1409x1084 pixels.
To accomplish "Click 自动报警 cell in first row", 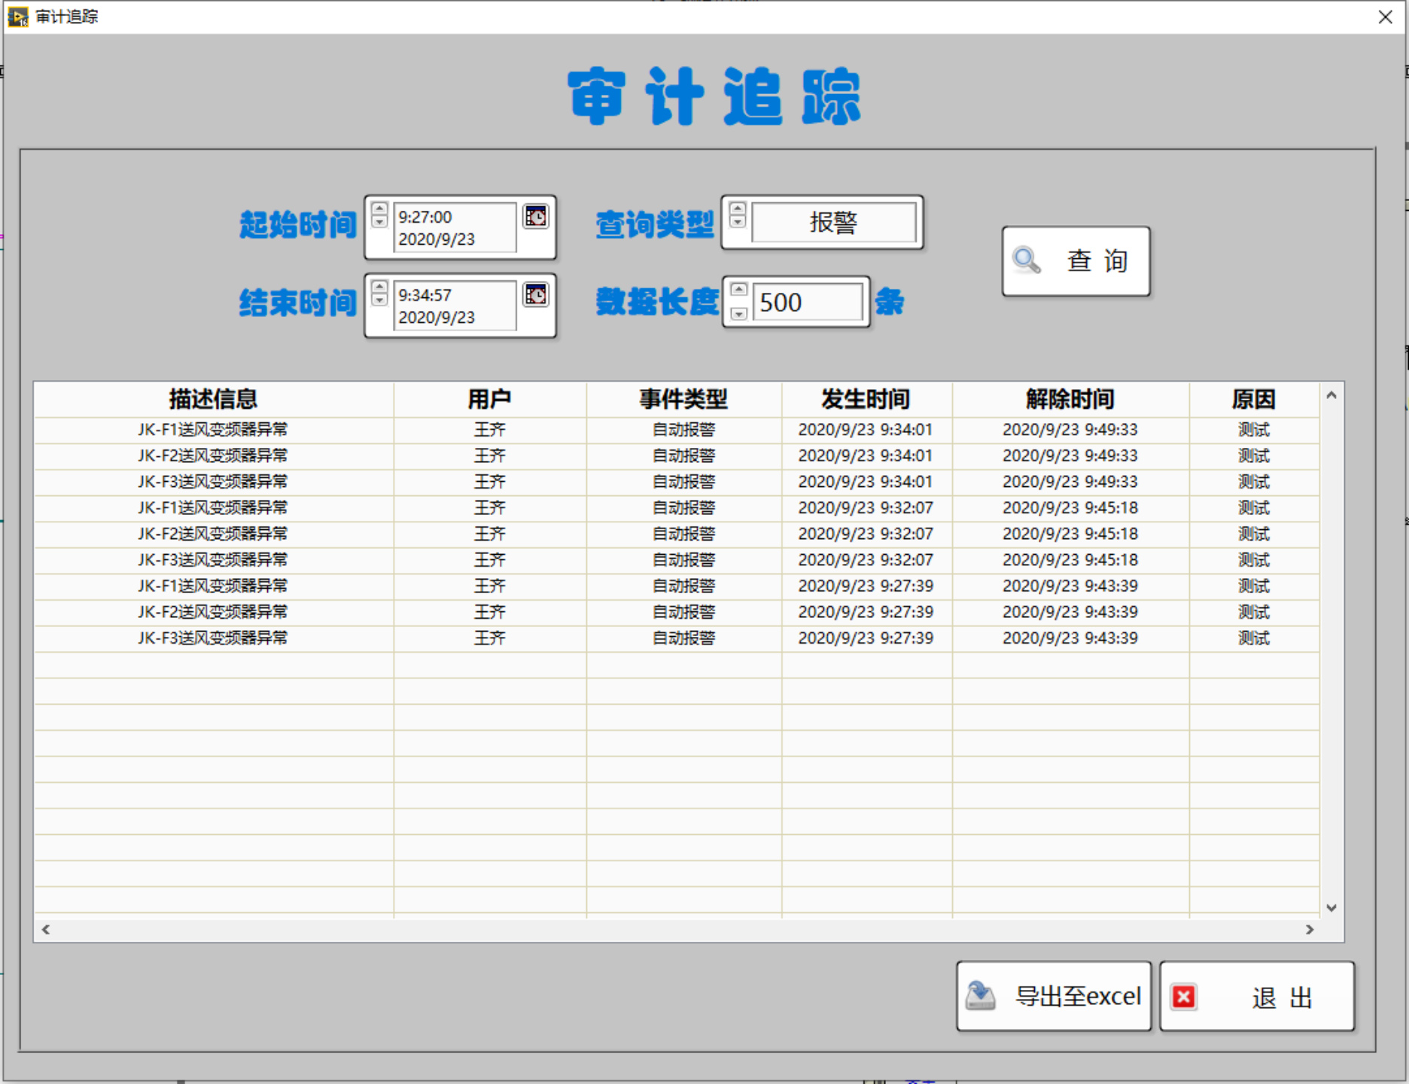I will pos(684,430).
